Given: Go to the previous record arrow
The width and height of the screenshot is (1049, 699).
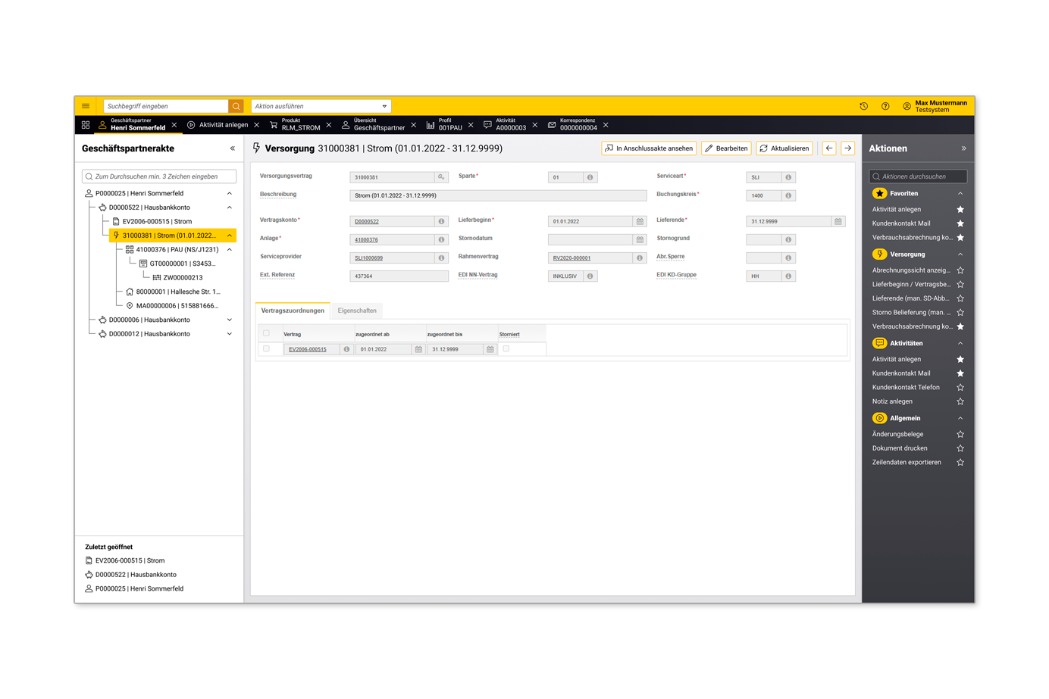Looking at the screenshot, I should click(x=829, y=148).
